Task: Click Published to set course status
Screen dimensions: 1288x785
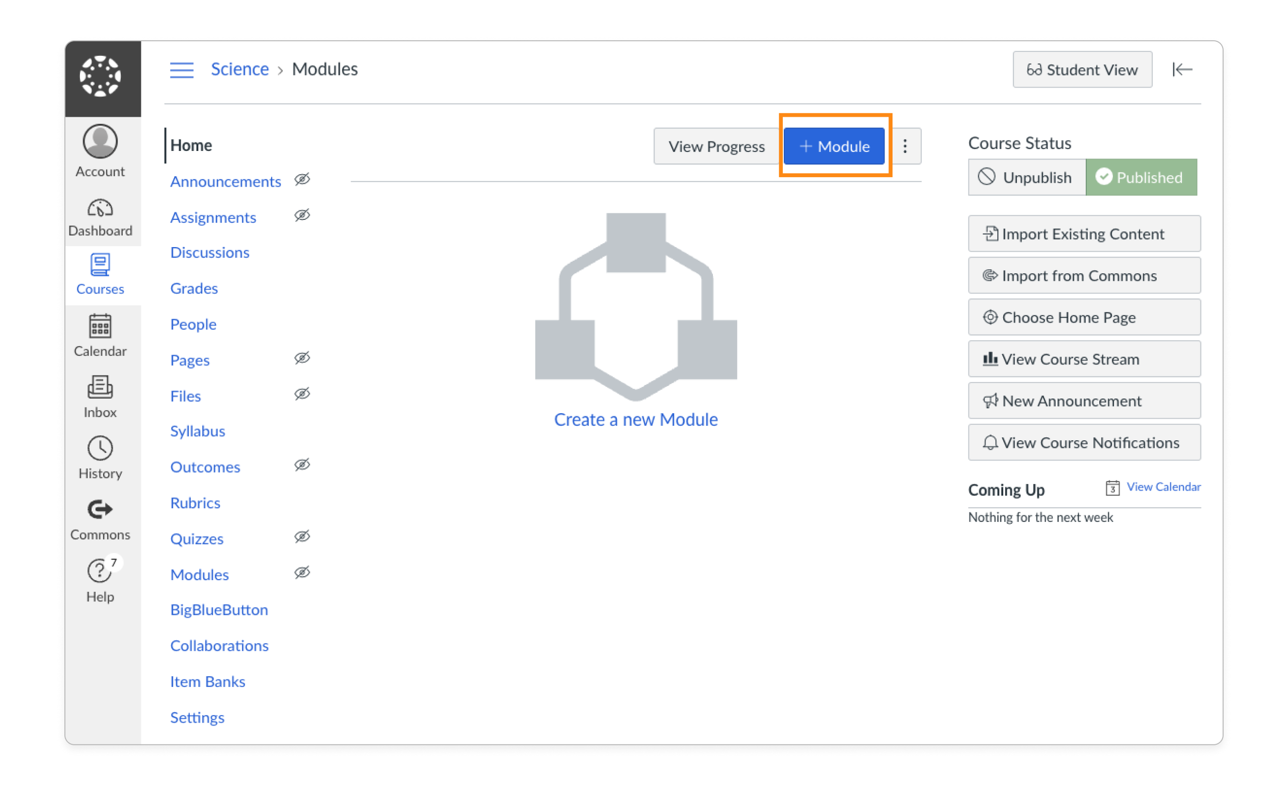Action: (1142, 177)
